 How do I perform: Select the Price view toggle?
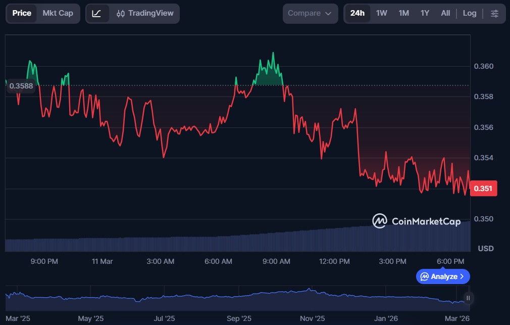pos(22,13)
